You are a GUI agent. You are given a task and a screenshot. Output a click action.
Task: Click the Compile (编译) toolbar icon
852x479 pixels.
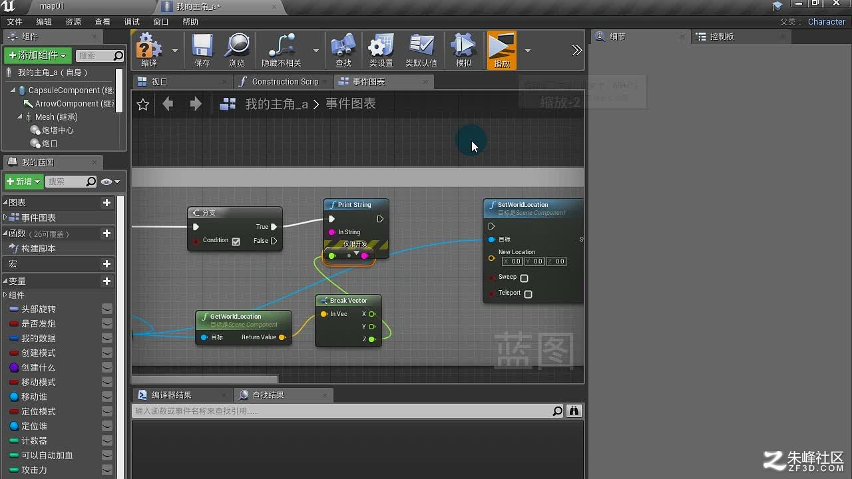click(x=149, y=47)
